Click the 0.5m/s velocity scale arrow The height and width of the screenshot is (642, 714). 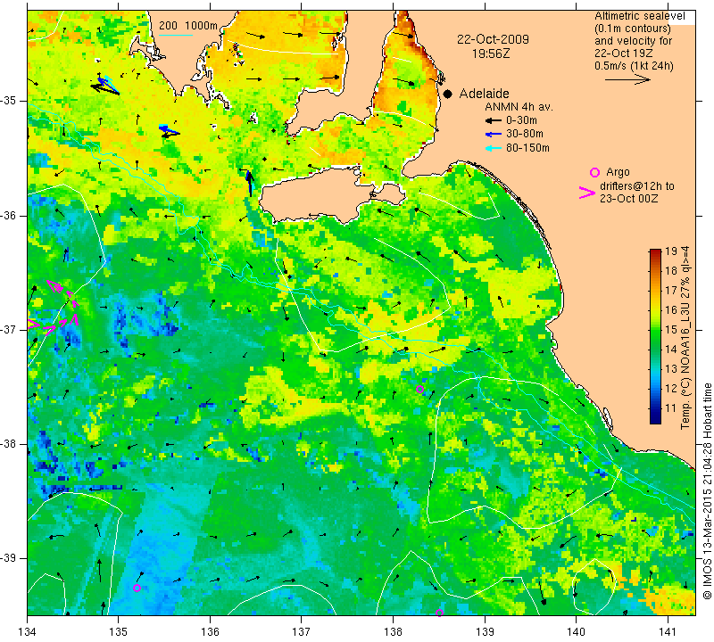pyautogui.click(x=627, y=79)
